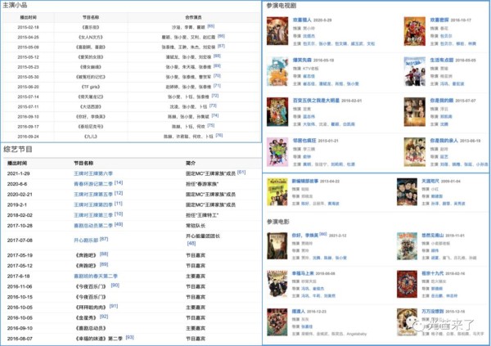Image resolution: width=491 pixels, height=346 pixels.
Task: Click the 欢喜猎人 title link
Action: (304, 18)
